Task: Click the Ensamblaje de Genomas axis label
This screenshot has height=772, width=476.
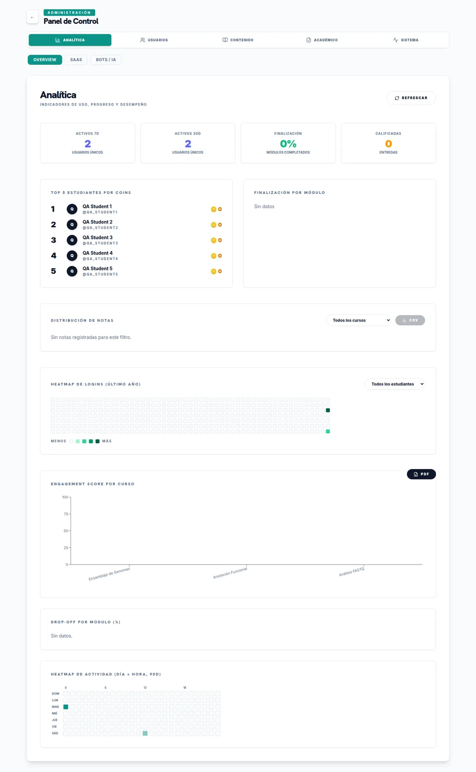Action: tap(109, 574)
